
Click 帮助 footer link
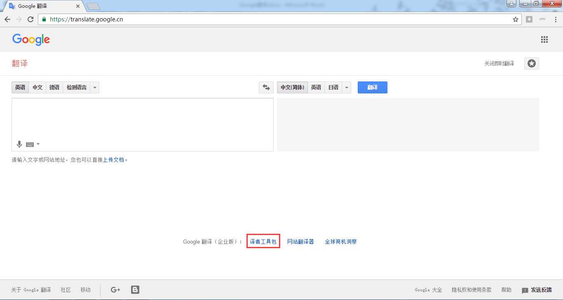point(507,290)
